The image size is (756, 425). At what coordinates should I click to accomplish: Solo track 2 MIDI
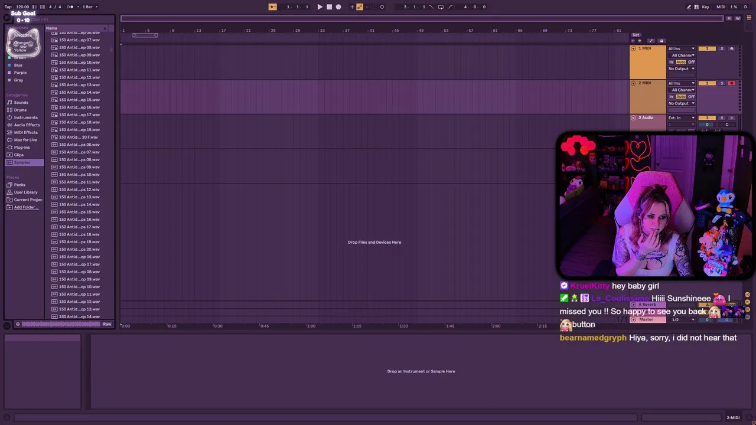click(x=721, y=83)
